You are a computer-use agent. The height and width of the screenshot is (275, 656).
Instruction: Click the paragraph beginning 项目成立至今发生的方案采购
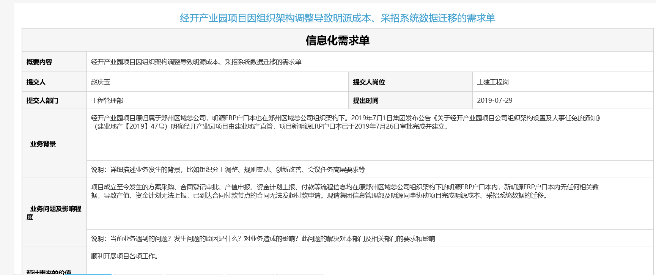click(345, 191)
